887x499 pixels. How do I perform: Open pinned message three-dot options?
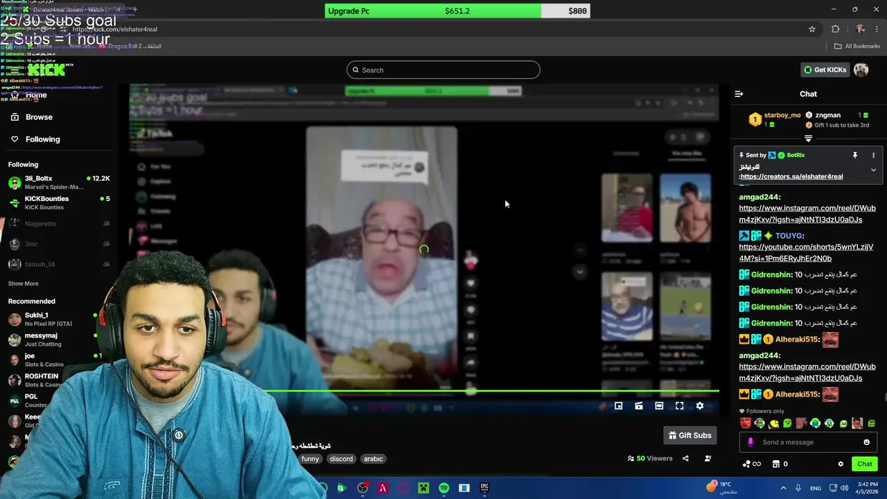click(x=873, y=155)
